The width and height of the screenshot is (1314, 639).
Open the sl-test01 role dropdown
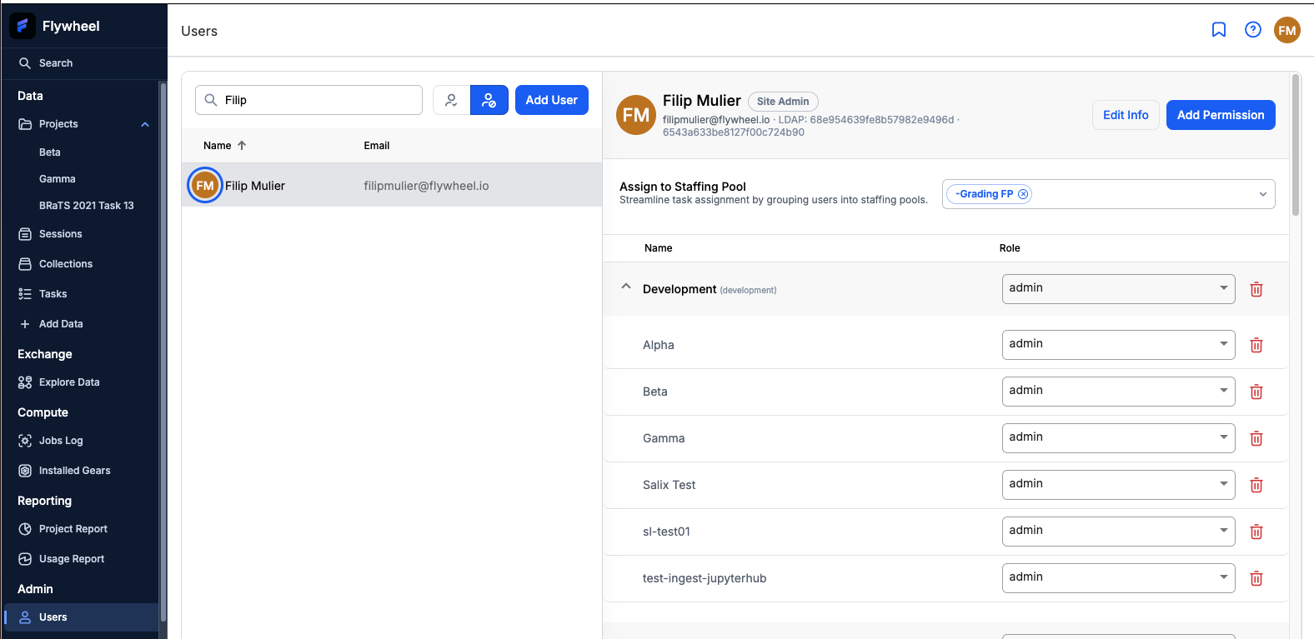(x=1118, y=532)
